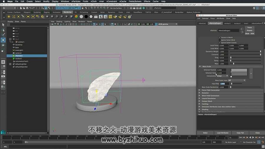Open the sRGB gamma view transform dropdown

pos(168,24)
